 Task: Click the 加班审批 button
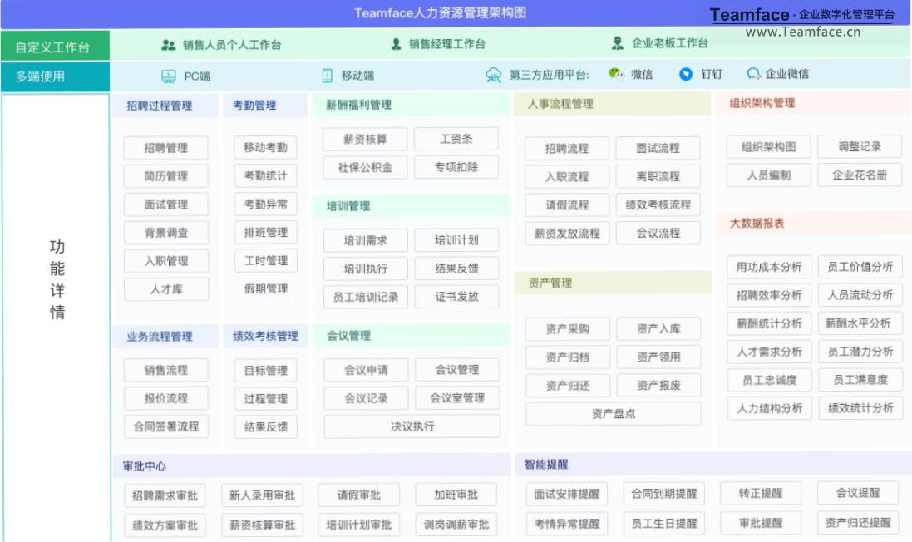456,495
